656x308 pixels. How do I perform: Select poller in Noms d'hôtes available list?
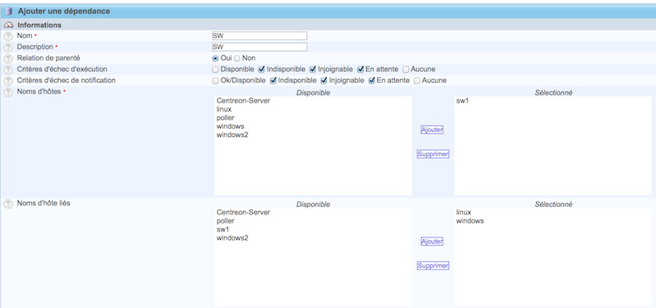(x=225, y=117)
